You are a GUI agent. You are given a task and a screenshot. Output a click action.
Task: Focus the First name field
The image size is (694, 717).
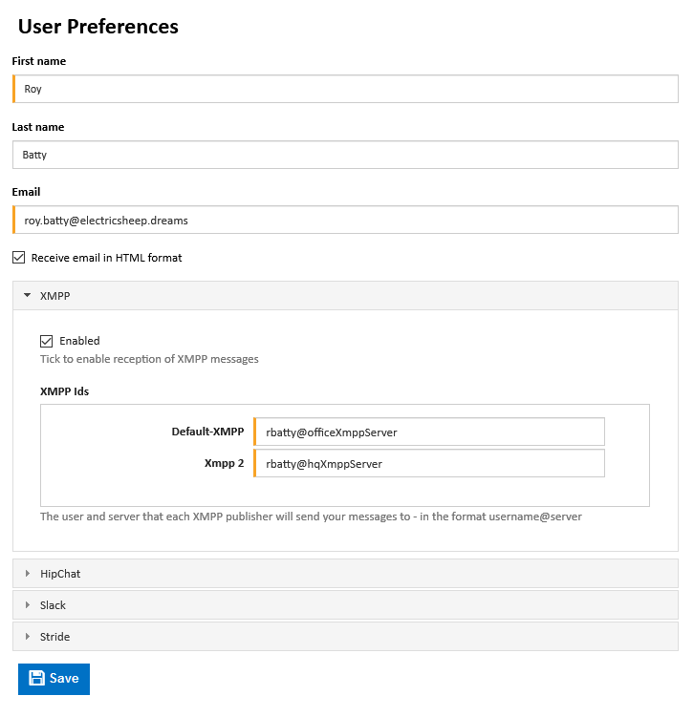[x=346, y=89]
